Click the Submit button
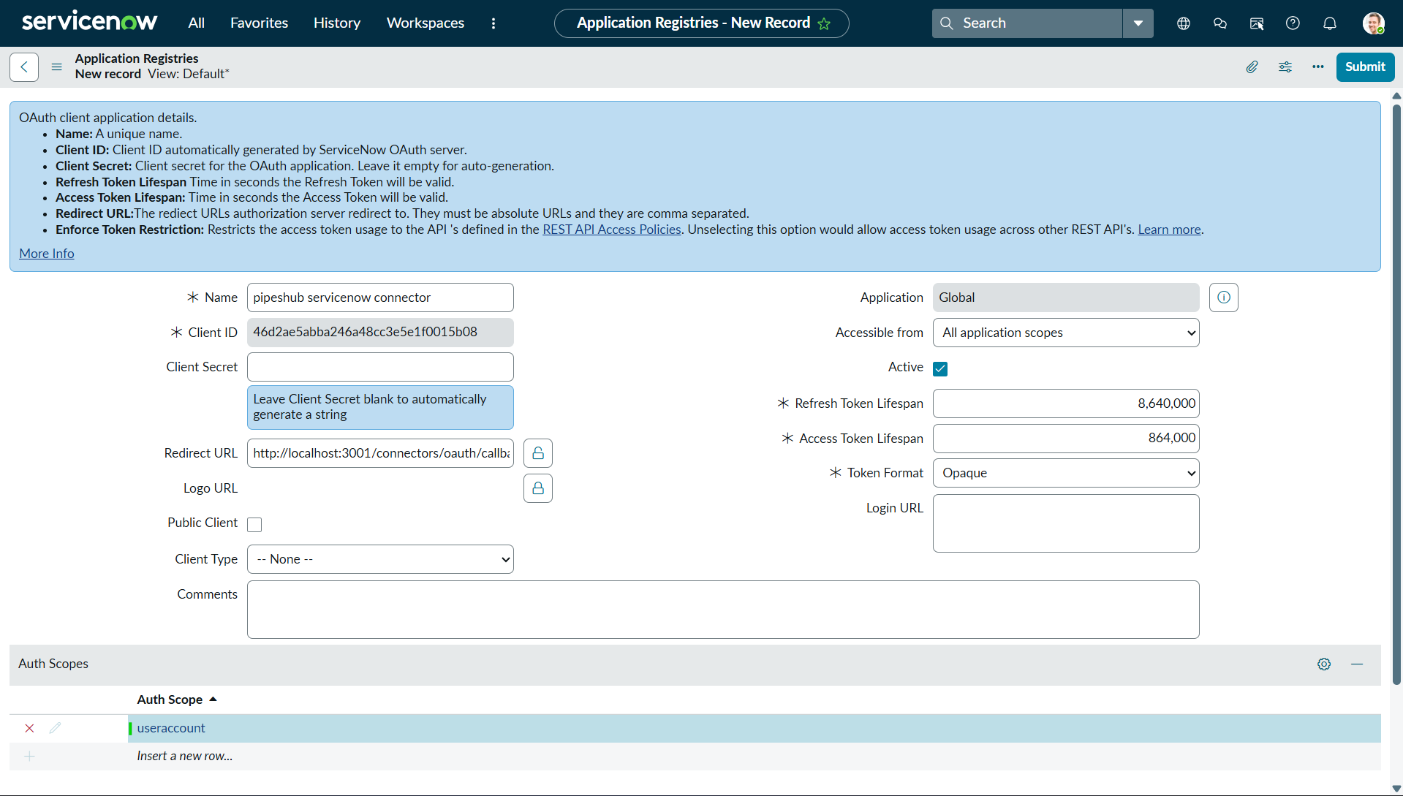Screen dimensions: 1403x796 point(1364,67)
